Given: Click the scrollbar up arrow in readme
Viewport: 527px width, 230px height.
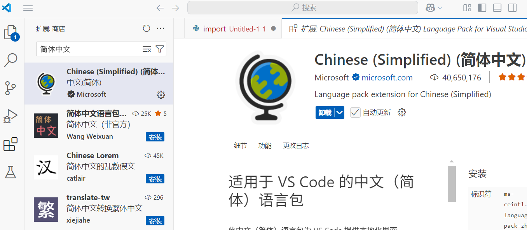Looking at the screenshot, I should click(452, 161).
